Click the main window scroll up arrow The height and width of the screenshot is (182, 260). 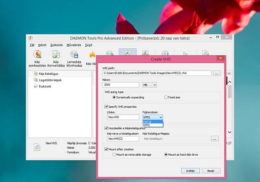230,82
